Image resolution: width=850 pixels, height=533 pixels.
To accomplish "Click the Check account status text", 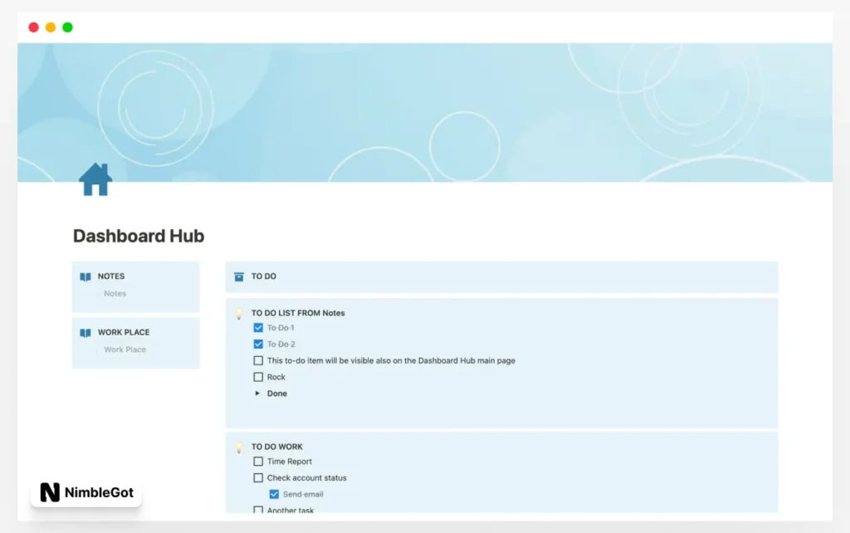I will tap(307, 477).
